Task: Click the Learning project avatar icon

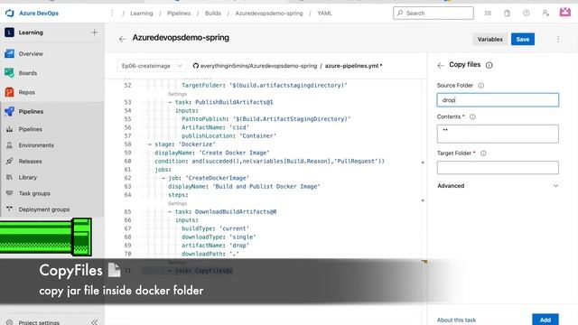Action: [10, 32]
